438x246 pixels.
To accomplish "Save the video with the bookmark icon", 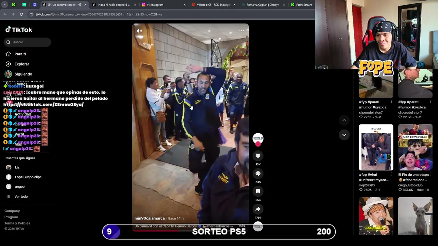I will click(x=258, y=191).
